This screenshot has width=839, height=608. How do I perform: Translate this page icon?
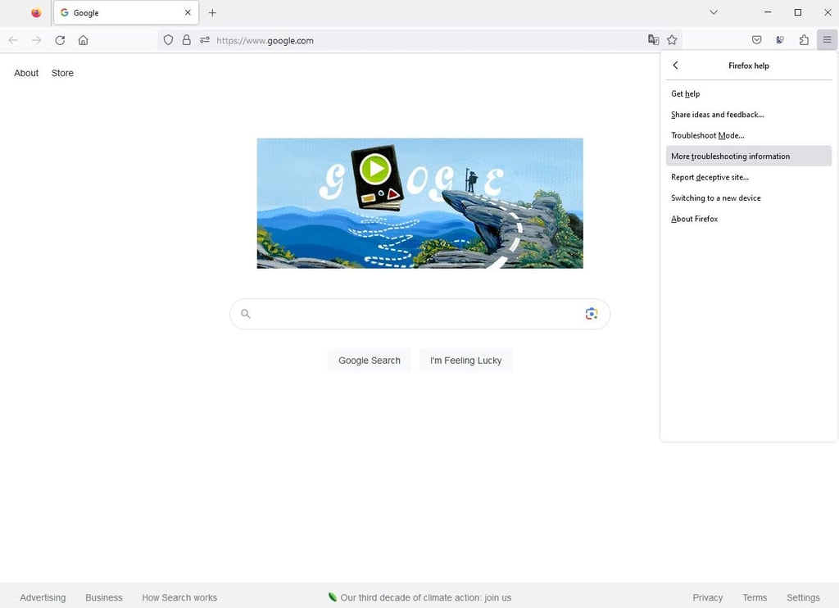[653, 40]
